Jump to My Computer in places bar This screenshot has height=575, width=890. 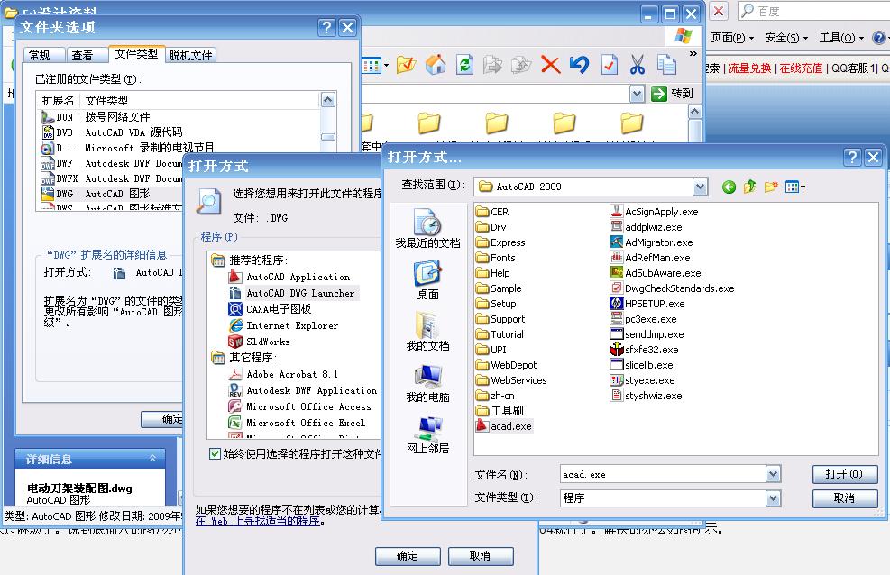427,383
